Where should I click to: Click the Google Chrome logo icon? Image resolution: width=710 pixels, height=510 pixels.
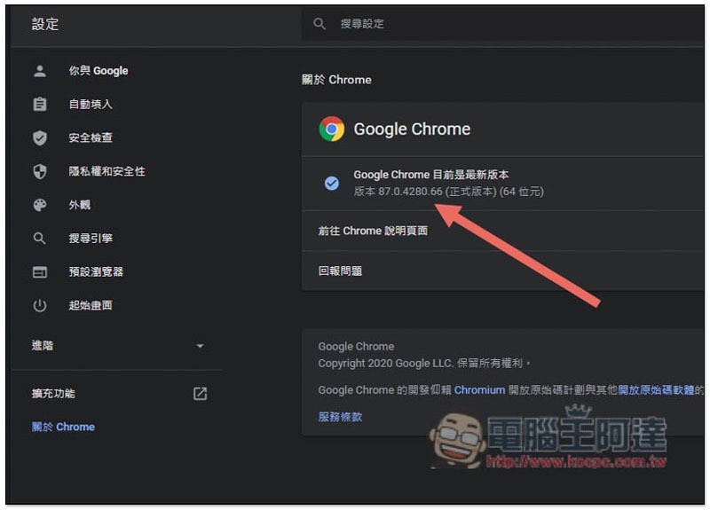[x=332, y=129]
